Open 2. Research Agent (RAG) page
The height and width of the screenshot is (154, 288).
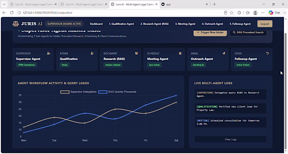pos(154,24)
